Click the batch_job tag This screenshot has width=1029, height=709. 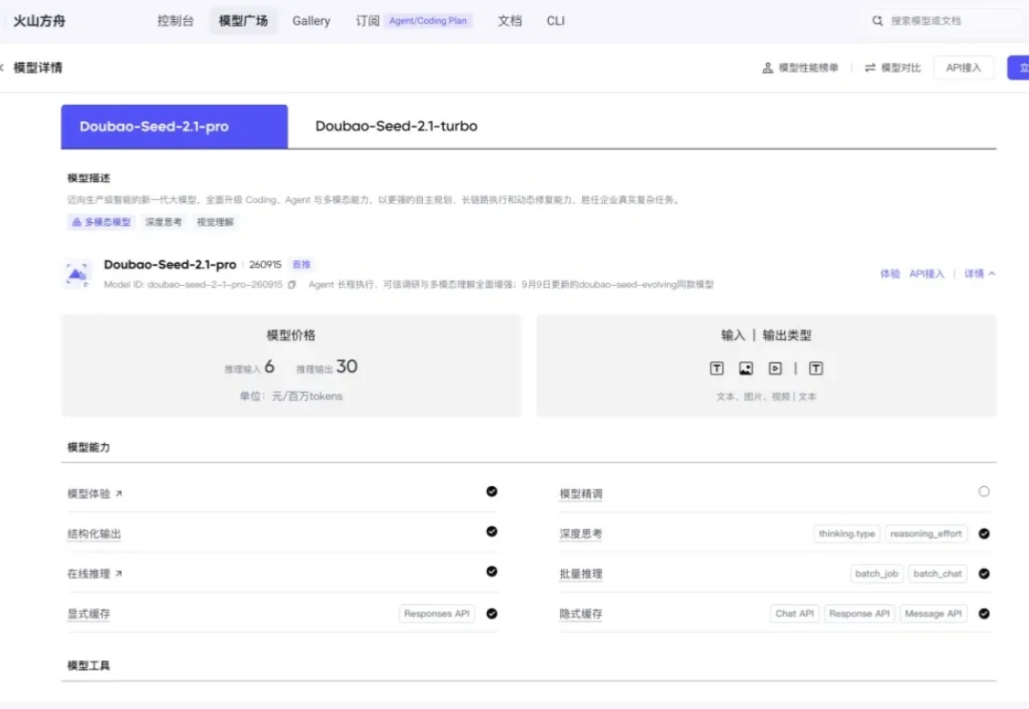click(877, 574)
